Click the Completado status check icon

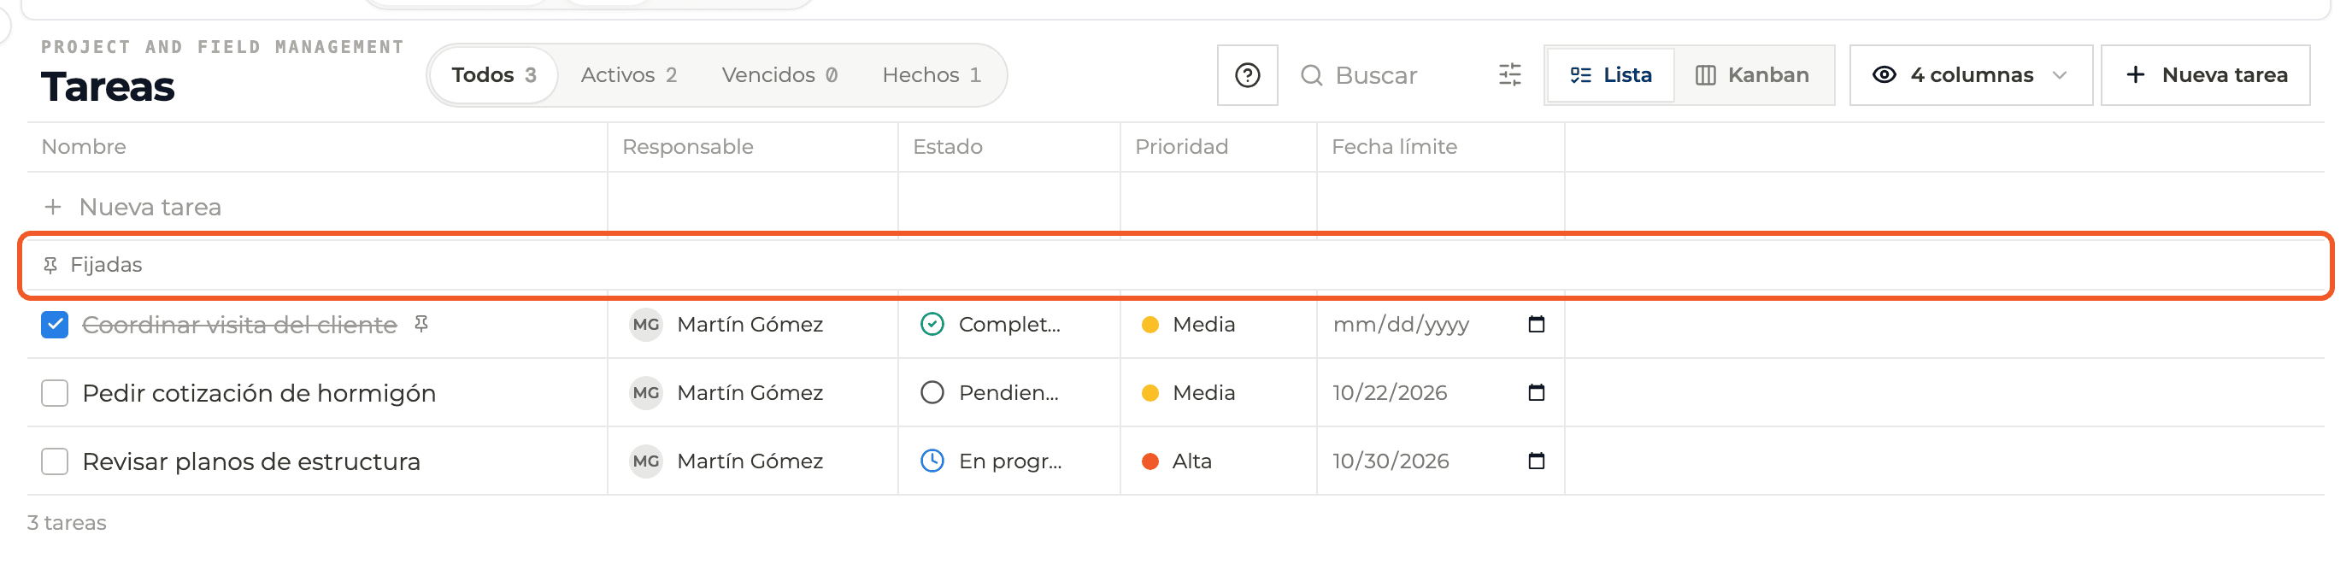click(932, 324)
